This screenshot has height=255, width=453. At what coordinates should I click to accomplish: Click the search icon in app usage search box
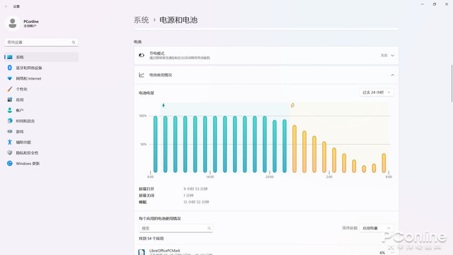[x=209, y=228]
